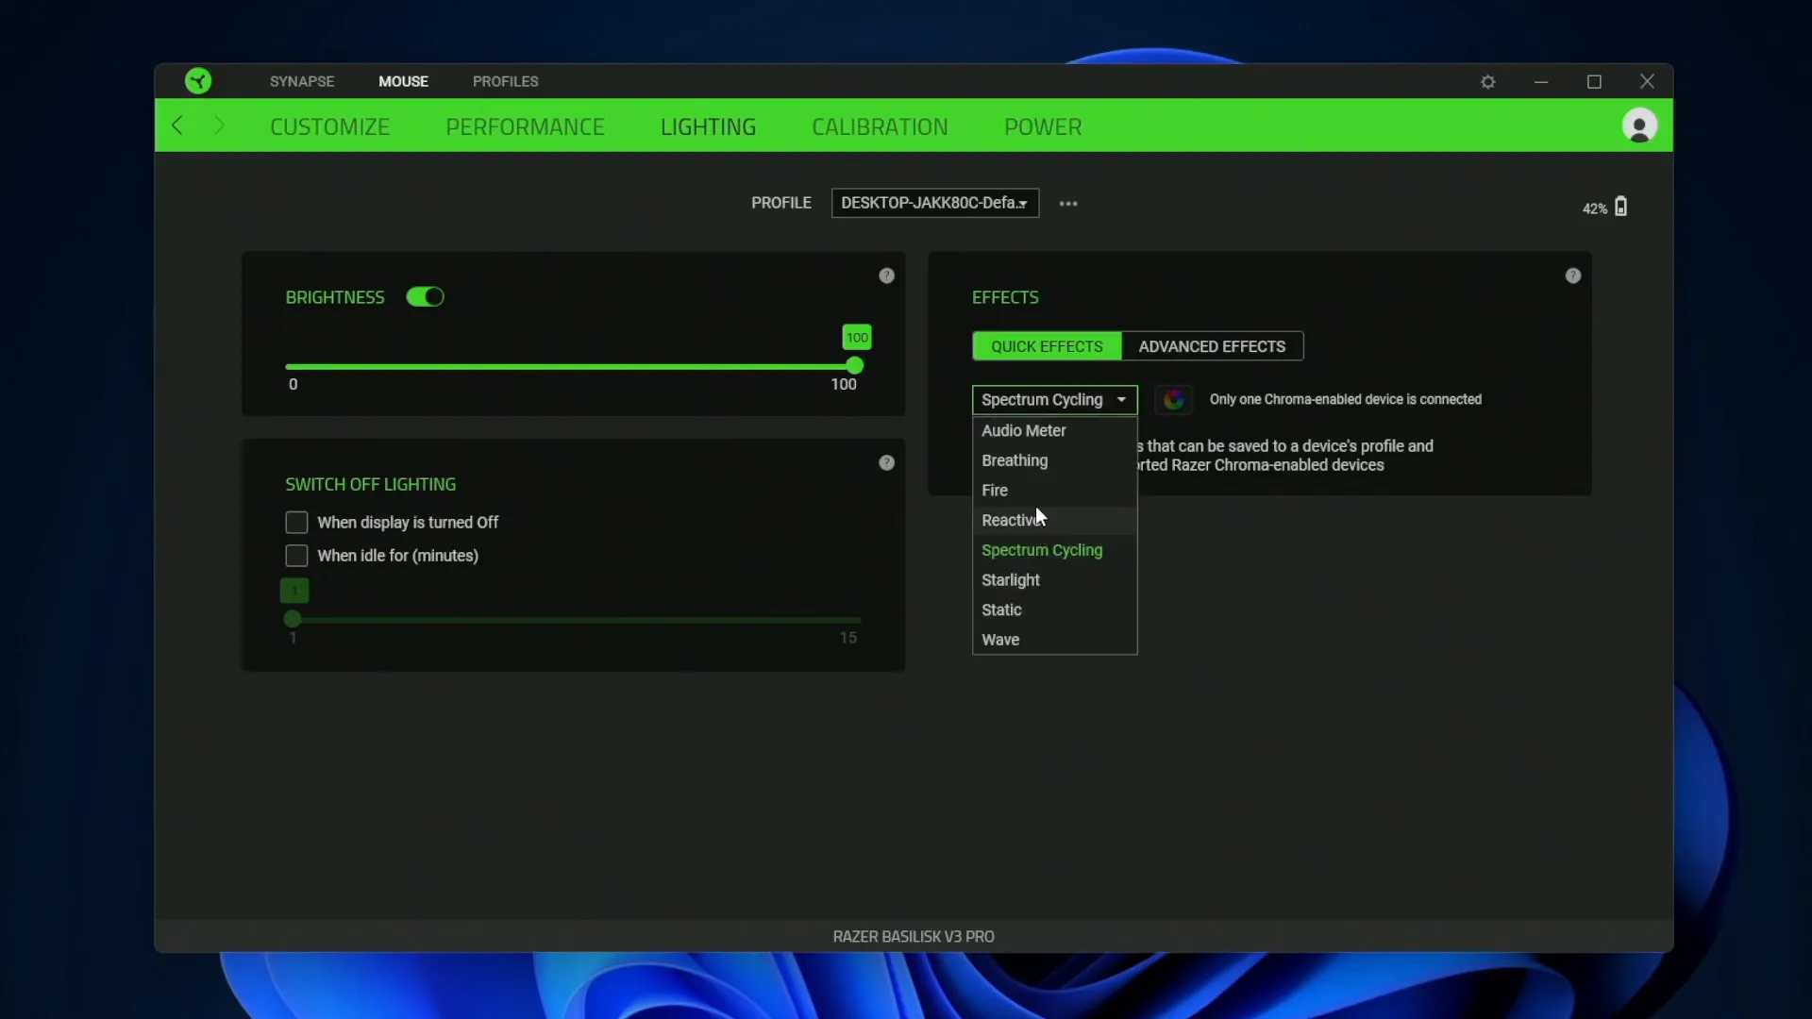Image resolution: width=1812 pixels, height=1019 pixels.
Task: Select Spectrum Cycling in the list
Action: pos(1055,550)
